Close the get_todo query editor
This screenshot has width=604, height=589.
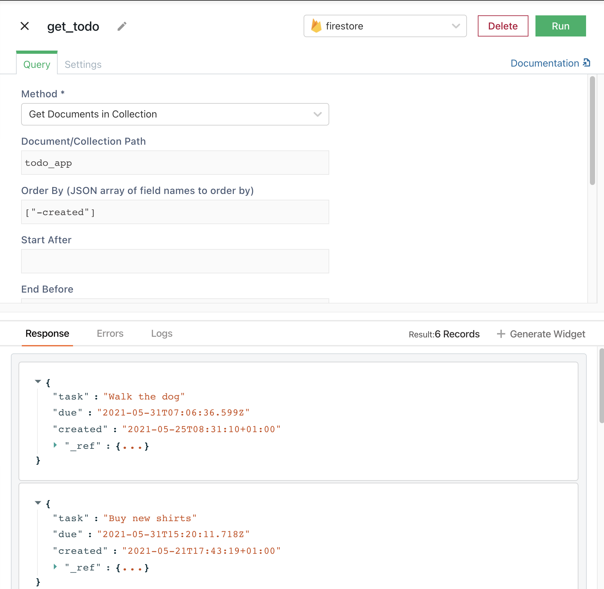click(25, 26)
